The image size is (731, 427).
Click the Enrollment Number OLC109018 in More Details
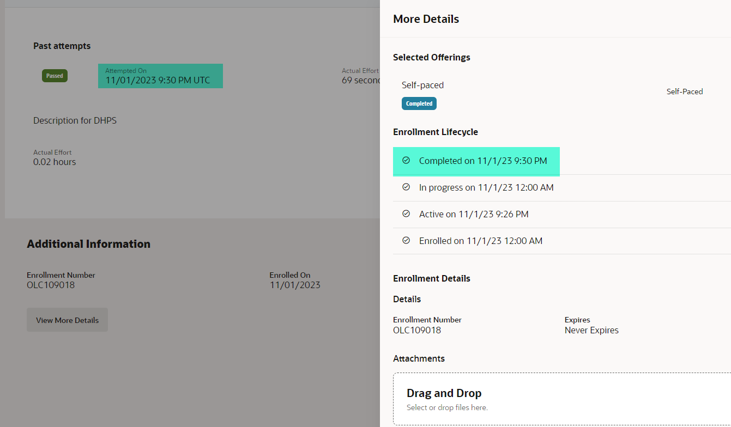pyautogui.click(x=417, y=330)
